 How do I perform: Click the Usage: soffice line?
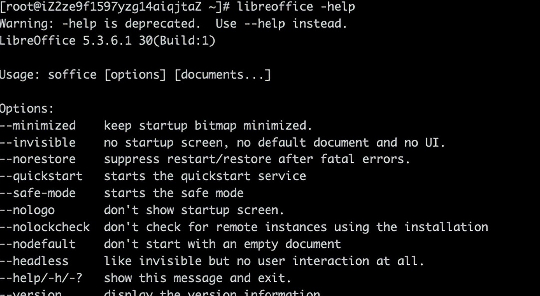point(135,75)
